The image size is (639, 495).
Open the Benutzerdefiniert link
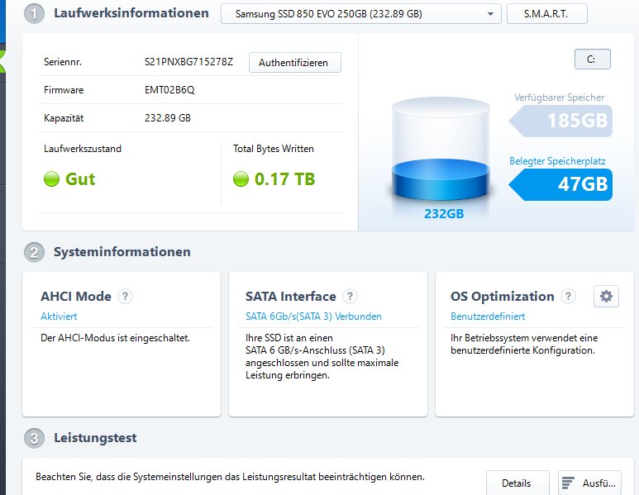click(488, 317)
